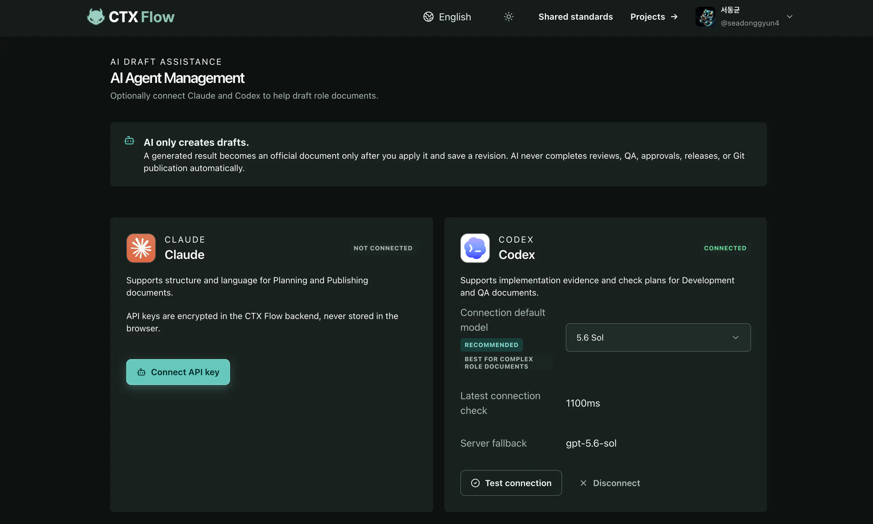Click the chevron in the model dropdown
This screenshot has width=873, height=524.
point(735,337)
